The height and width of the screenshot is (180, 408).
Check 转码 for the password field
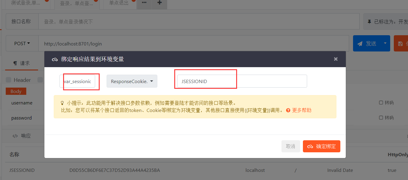coord(381,117)
